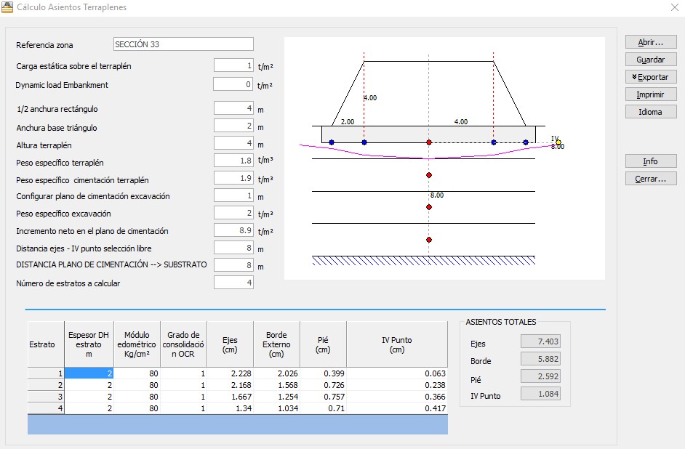Click the Ejes (cm) column header
The height and width of the screenshot is (449, 685).
point(231,344)
